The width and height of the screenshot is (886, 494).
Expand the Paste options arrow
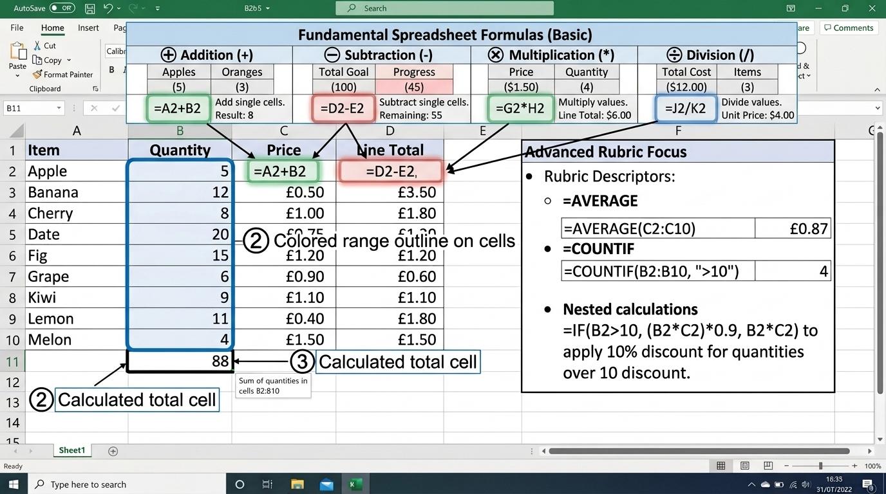17,75
